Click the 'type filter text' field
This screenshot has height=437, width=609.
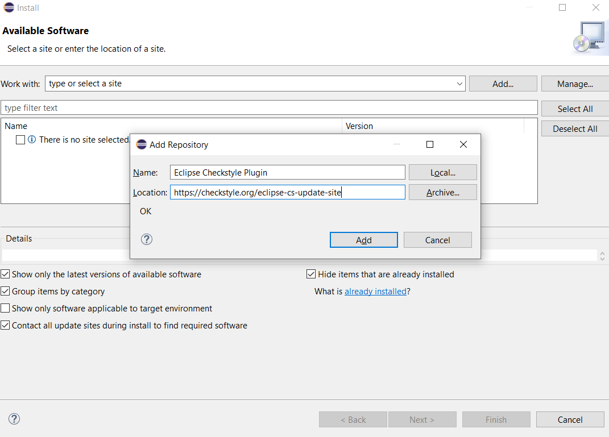pos(269,107)
